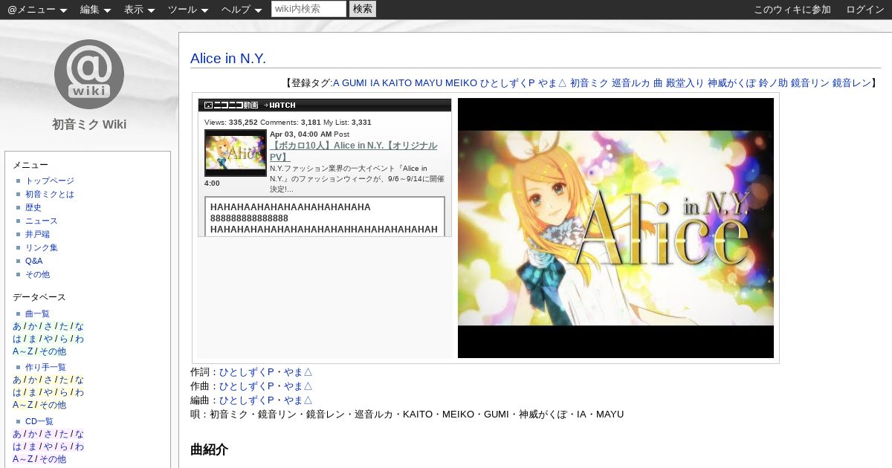
Task: Open CD一覧 database link
Action: 39,421
